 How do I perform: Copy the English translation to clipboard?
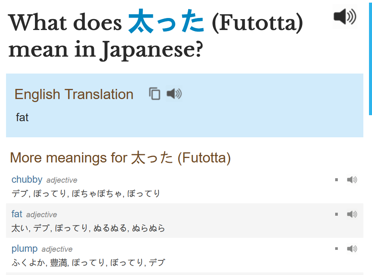point(154,94)
